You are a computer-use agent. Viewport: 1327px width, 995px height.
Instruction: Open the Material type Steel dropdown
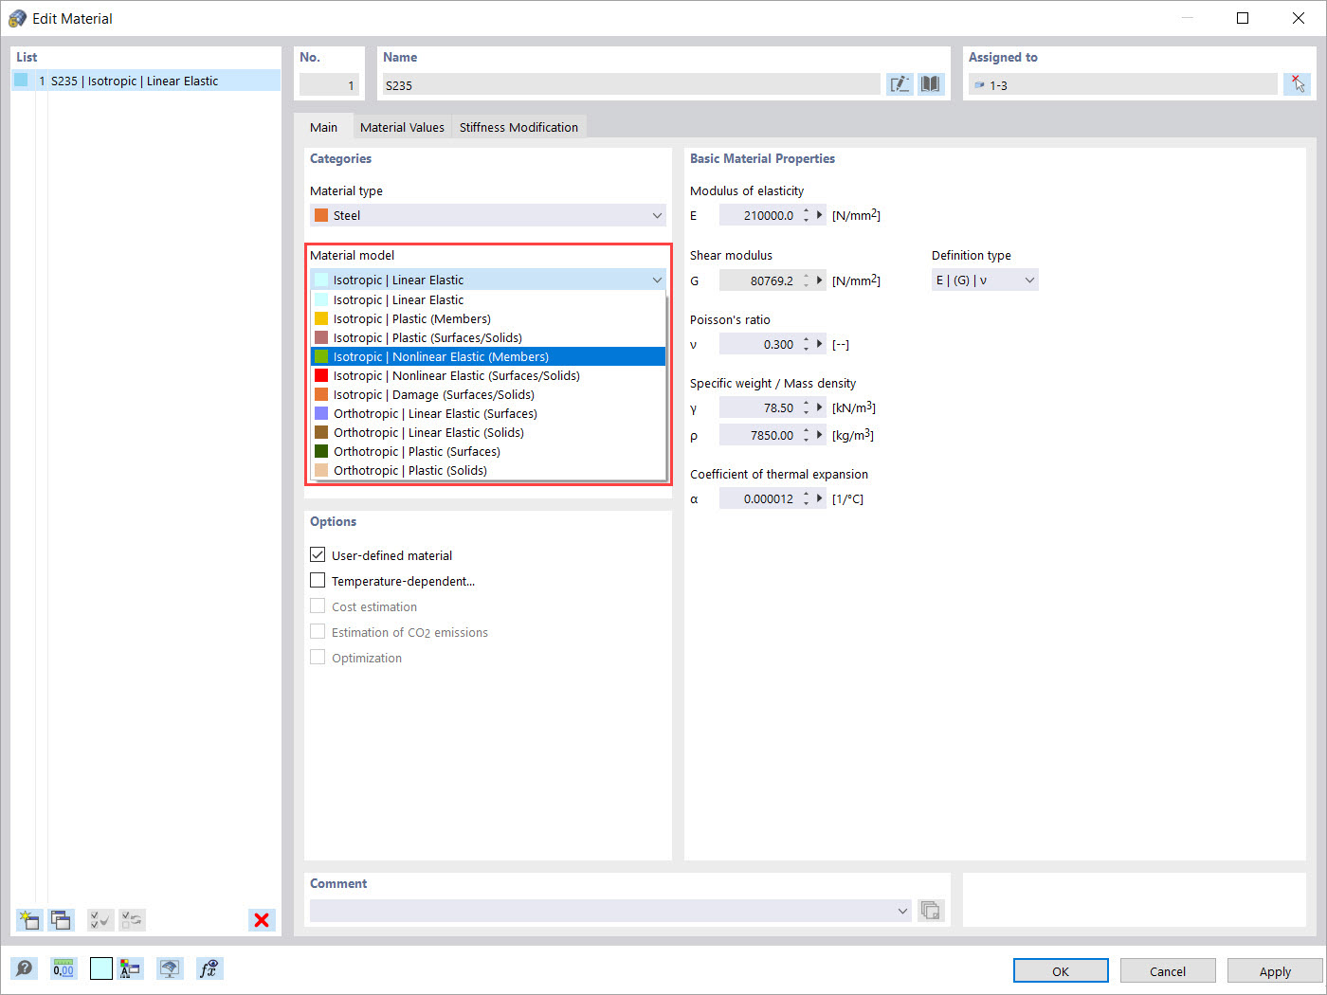coord(488,215)
